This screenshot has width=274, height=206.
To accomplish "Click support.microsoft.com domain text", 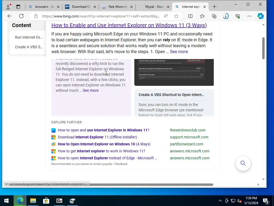I will pyautogui.click(x=189, y=137).
